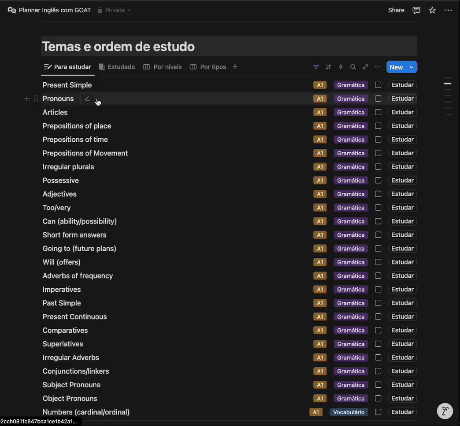Click the sort arrows icon

[328, 67]
